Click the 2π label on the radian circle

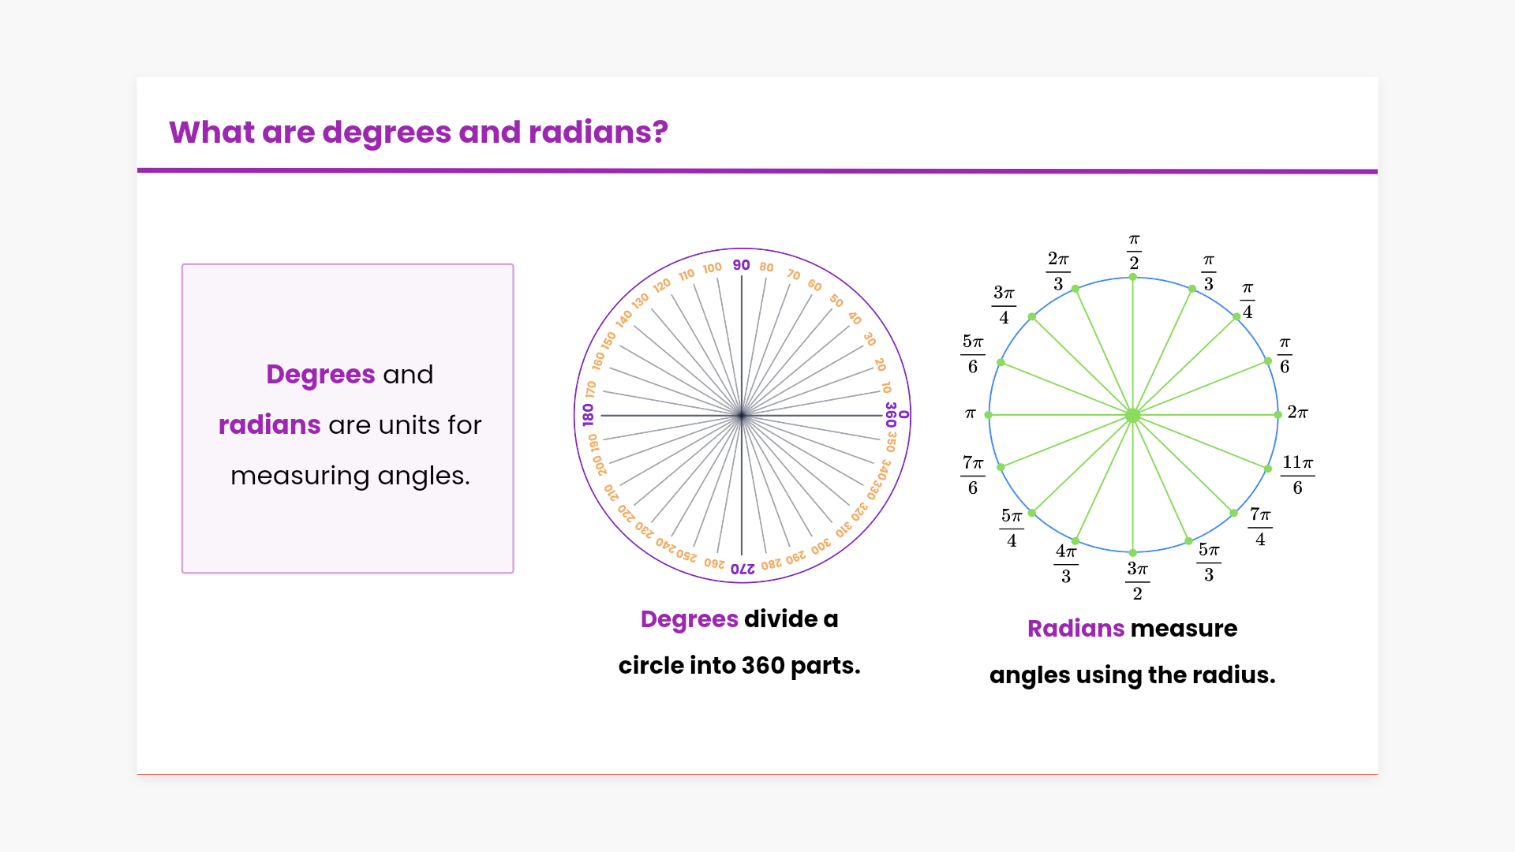click(1297, 413)
